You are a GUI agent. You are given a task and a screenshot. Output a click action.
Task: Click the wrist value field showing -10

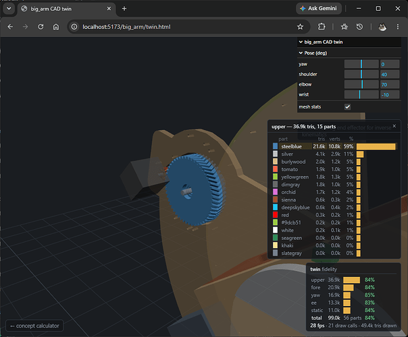[x=390, y=94]
